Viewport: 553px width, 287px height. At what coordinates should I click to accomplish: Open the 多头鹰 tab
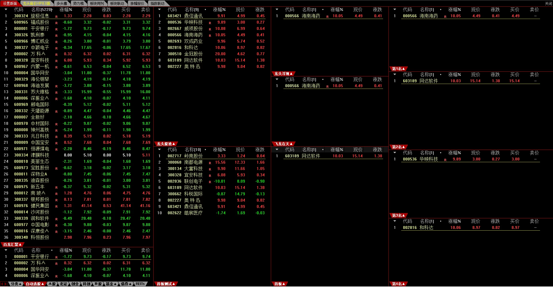click(x=62, y=3)
